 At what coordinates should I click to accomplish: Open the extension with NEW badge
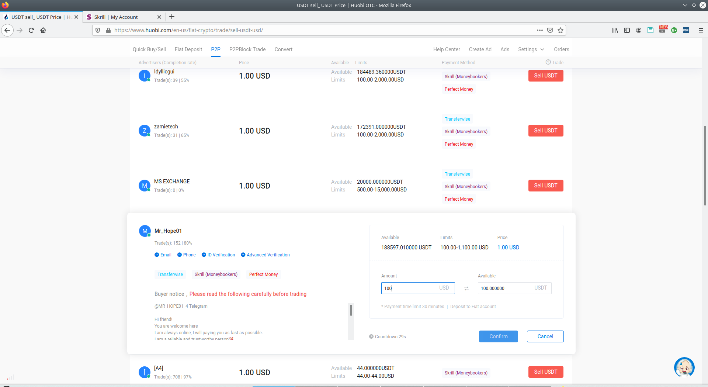[x=663, y=30]
